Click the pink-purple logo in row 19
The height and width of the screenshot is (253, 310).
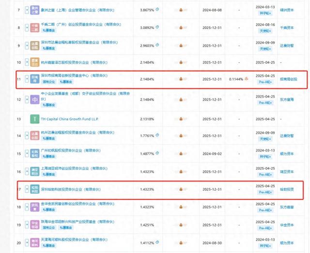tap(34, 225)
